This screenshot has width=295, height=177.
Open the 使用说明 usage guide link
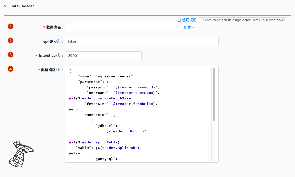pos(189,20)
